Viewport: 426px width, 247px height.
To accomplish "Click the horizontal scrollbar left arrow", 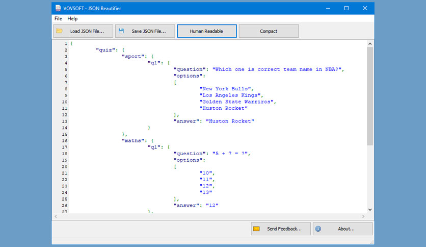I will [56, 216].
